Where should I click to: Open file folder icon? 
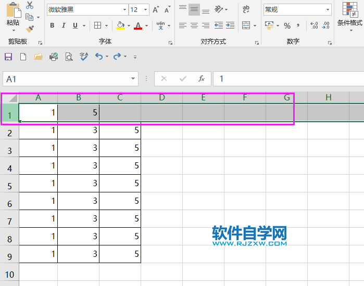39,57
